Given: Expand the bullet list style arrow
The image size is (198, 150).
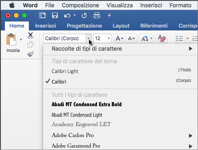Looking at the screenshot, I should pyautogui.click(x=187, y=39).
